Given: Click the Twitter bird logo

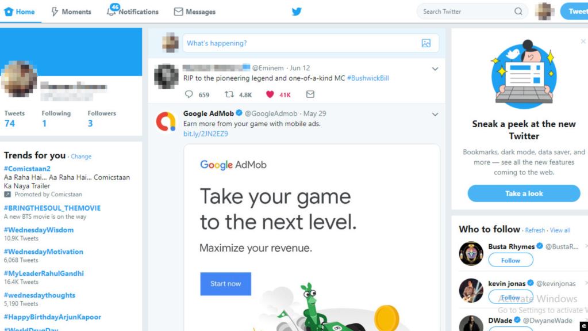Looking at the screenshot, I should 297,12.
